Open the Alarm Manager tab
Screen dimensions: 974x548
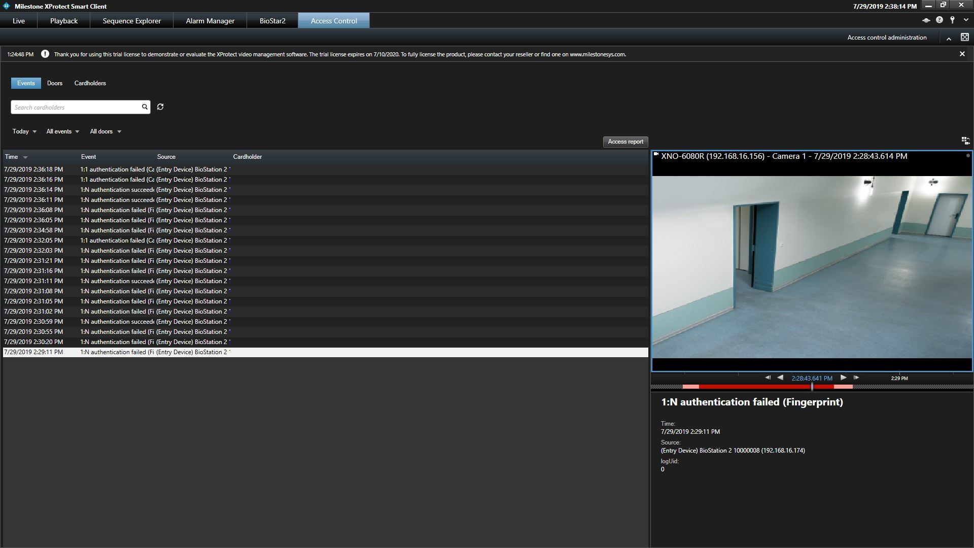(x=210, y=21)
